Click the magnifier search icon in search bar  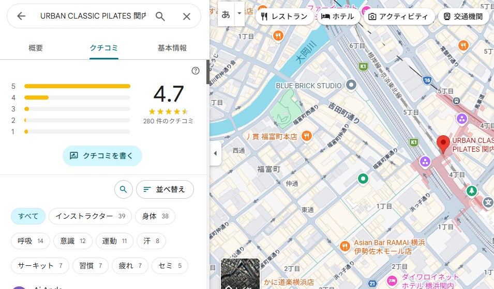160,16
